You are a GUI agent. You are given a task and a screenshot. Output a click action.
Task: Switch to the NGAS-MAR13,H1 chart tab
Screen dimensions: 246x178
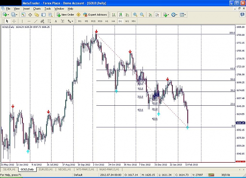[x=109, y=169]
